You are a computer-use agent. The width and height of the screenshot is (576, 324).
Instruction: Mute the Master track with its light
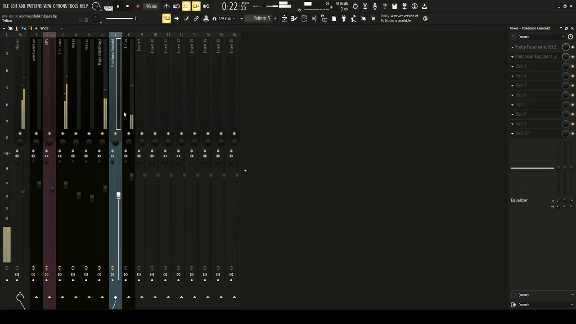[20, 134]
